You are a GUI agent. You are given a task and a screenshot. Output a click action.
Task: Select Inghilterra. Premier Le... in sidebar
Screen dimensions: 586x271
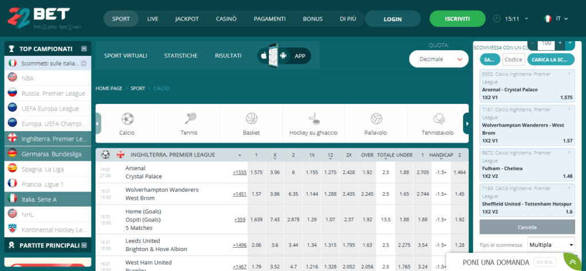click(47, 139)
